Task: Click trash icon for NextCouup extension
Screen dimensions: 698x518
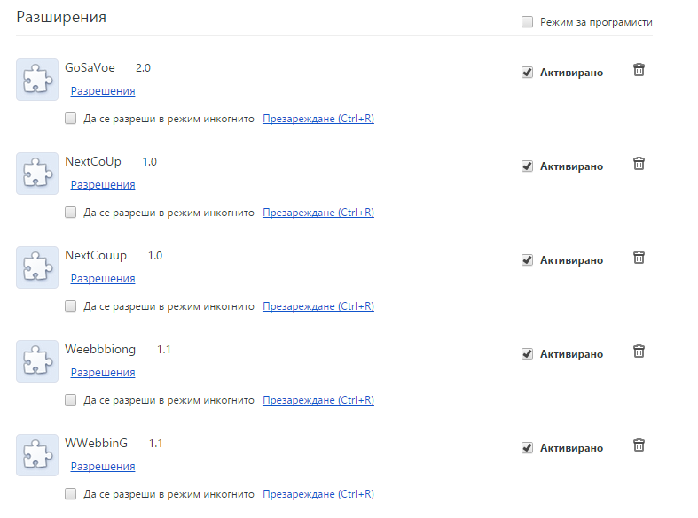Action: point(639,257)
